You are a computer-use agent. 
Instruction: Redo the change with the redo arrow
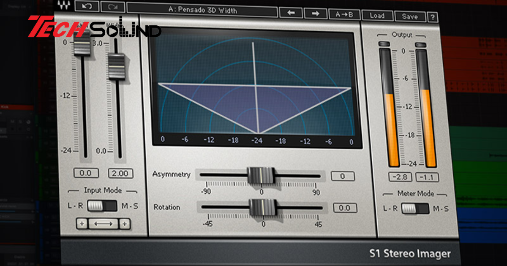(113, 6)
